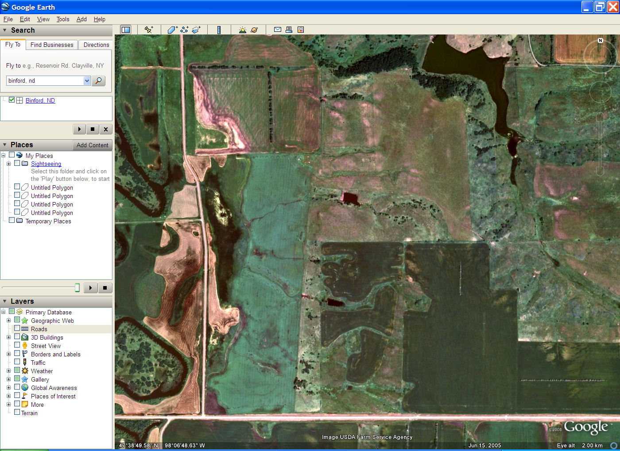620x451 pixels.
Task: Open the Tools menu
Action: (x=63, y=19)
